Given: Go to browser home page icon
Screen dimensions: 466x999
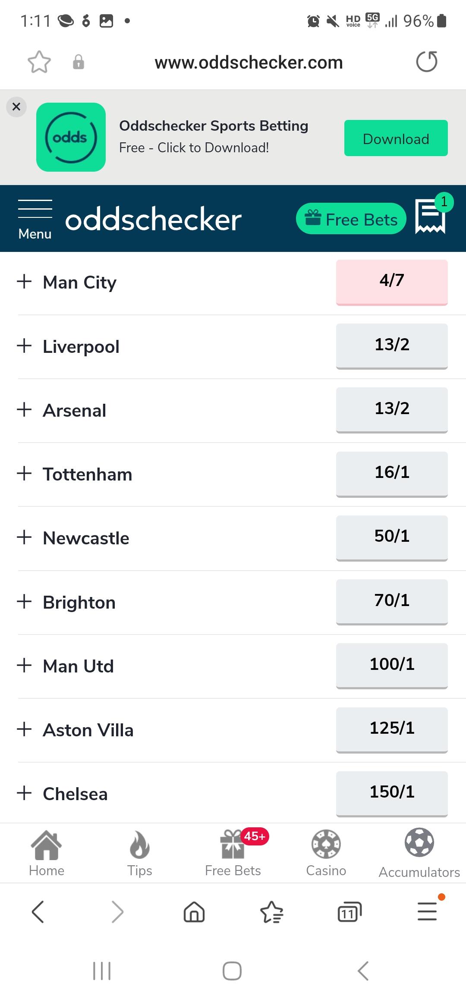Looking at the screenshot, I should click(x=194, y=911).
